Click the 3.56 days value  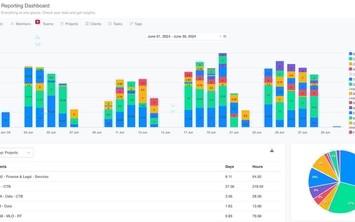click(x=229, y=196)
